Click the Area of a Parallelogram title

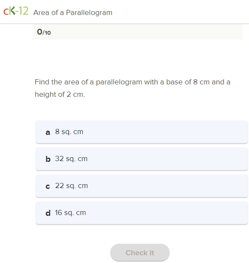click(73, 13)
